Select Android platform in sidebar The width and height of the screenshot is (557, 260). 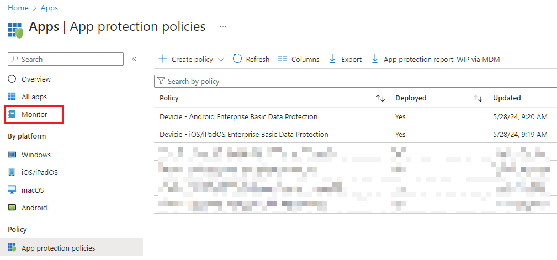(34, 208)
